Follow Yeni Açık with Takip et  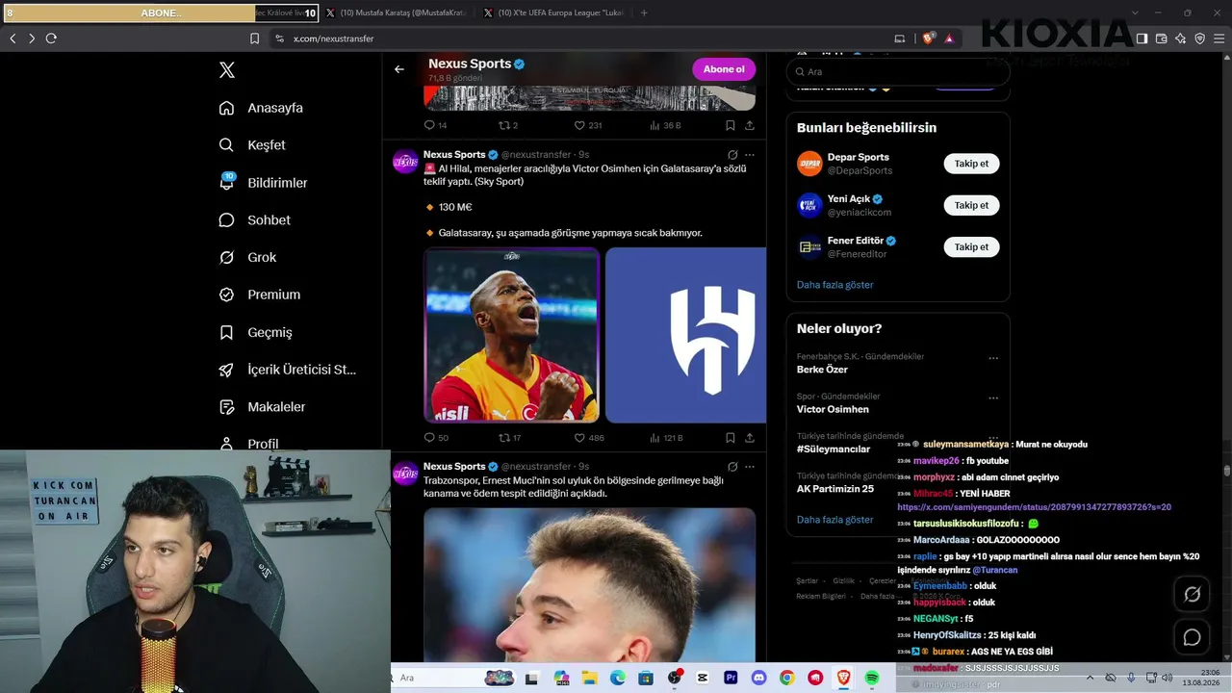coord(971,205)
